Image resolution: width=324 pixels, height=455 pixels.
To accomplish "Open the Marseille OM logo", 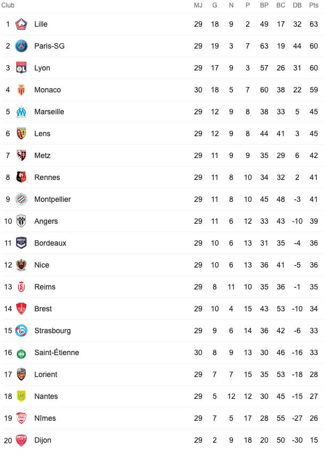I will click(x=21, y=112).
